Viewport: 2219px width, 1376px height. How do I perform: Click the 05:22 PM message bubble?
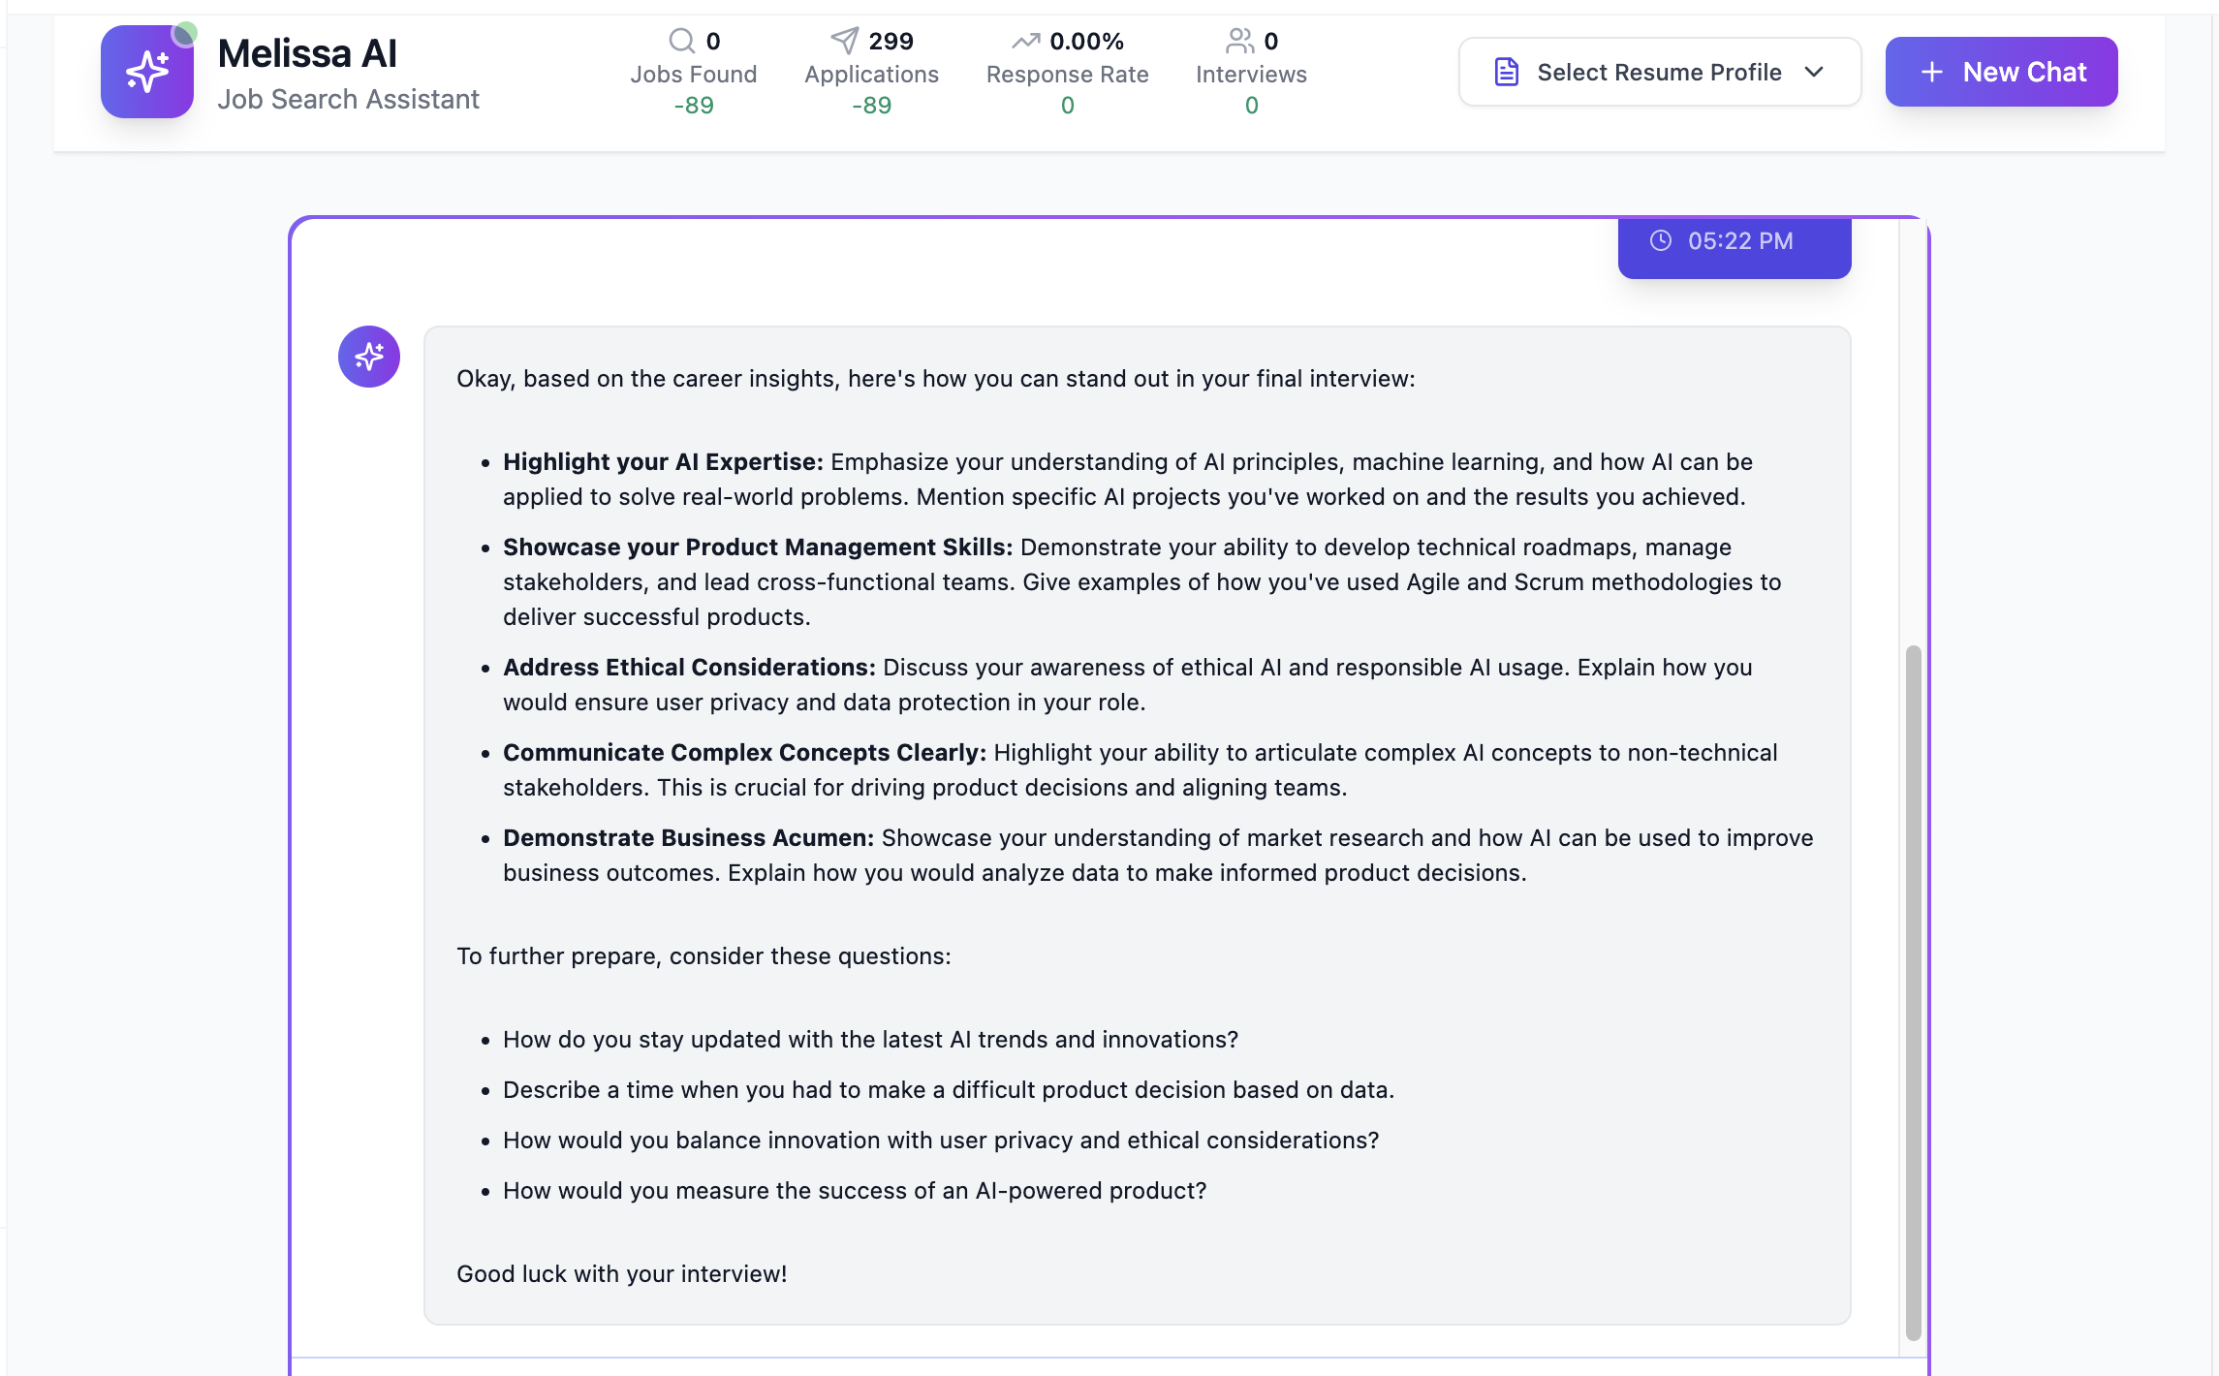(1735, 247)
